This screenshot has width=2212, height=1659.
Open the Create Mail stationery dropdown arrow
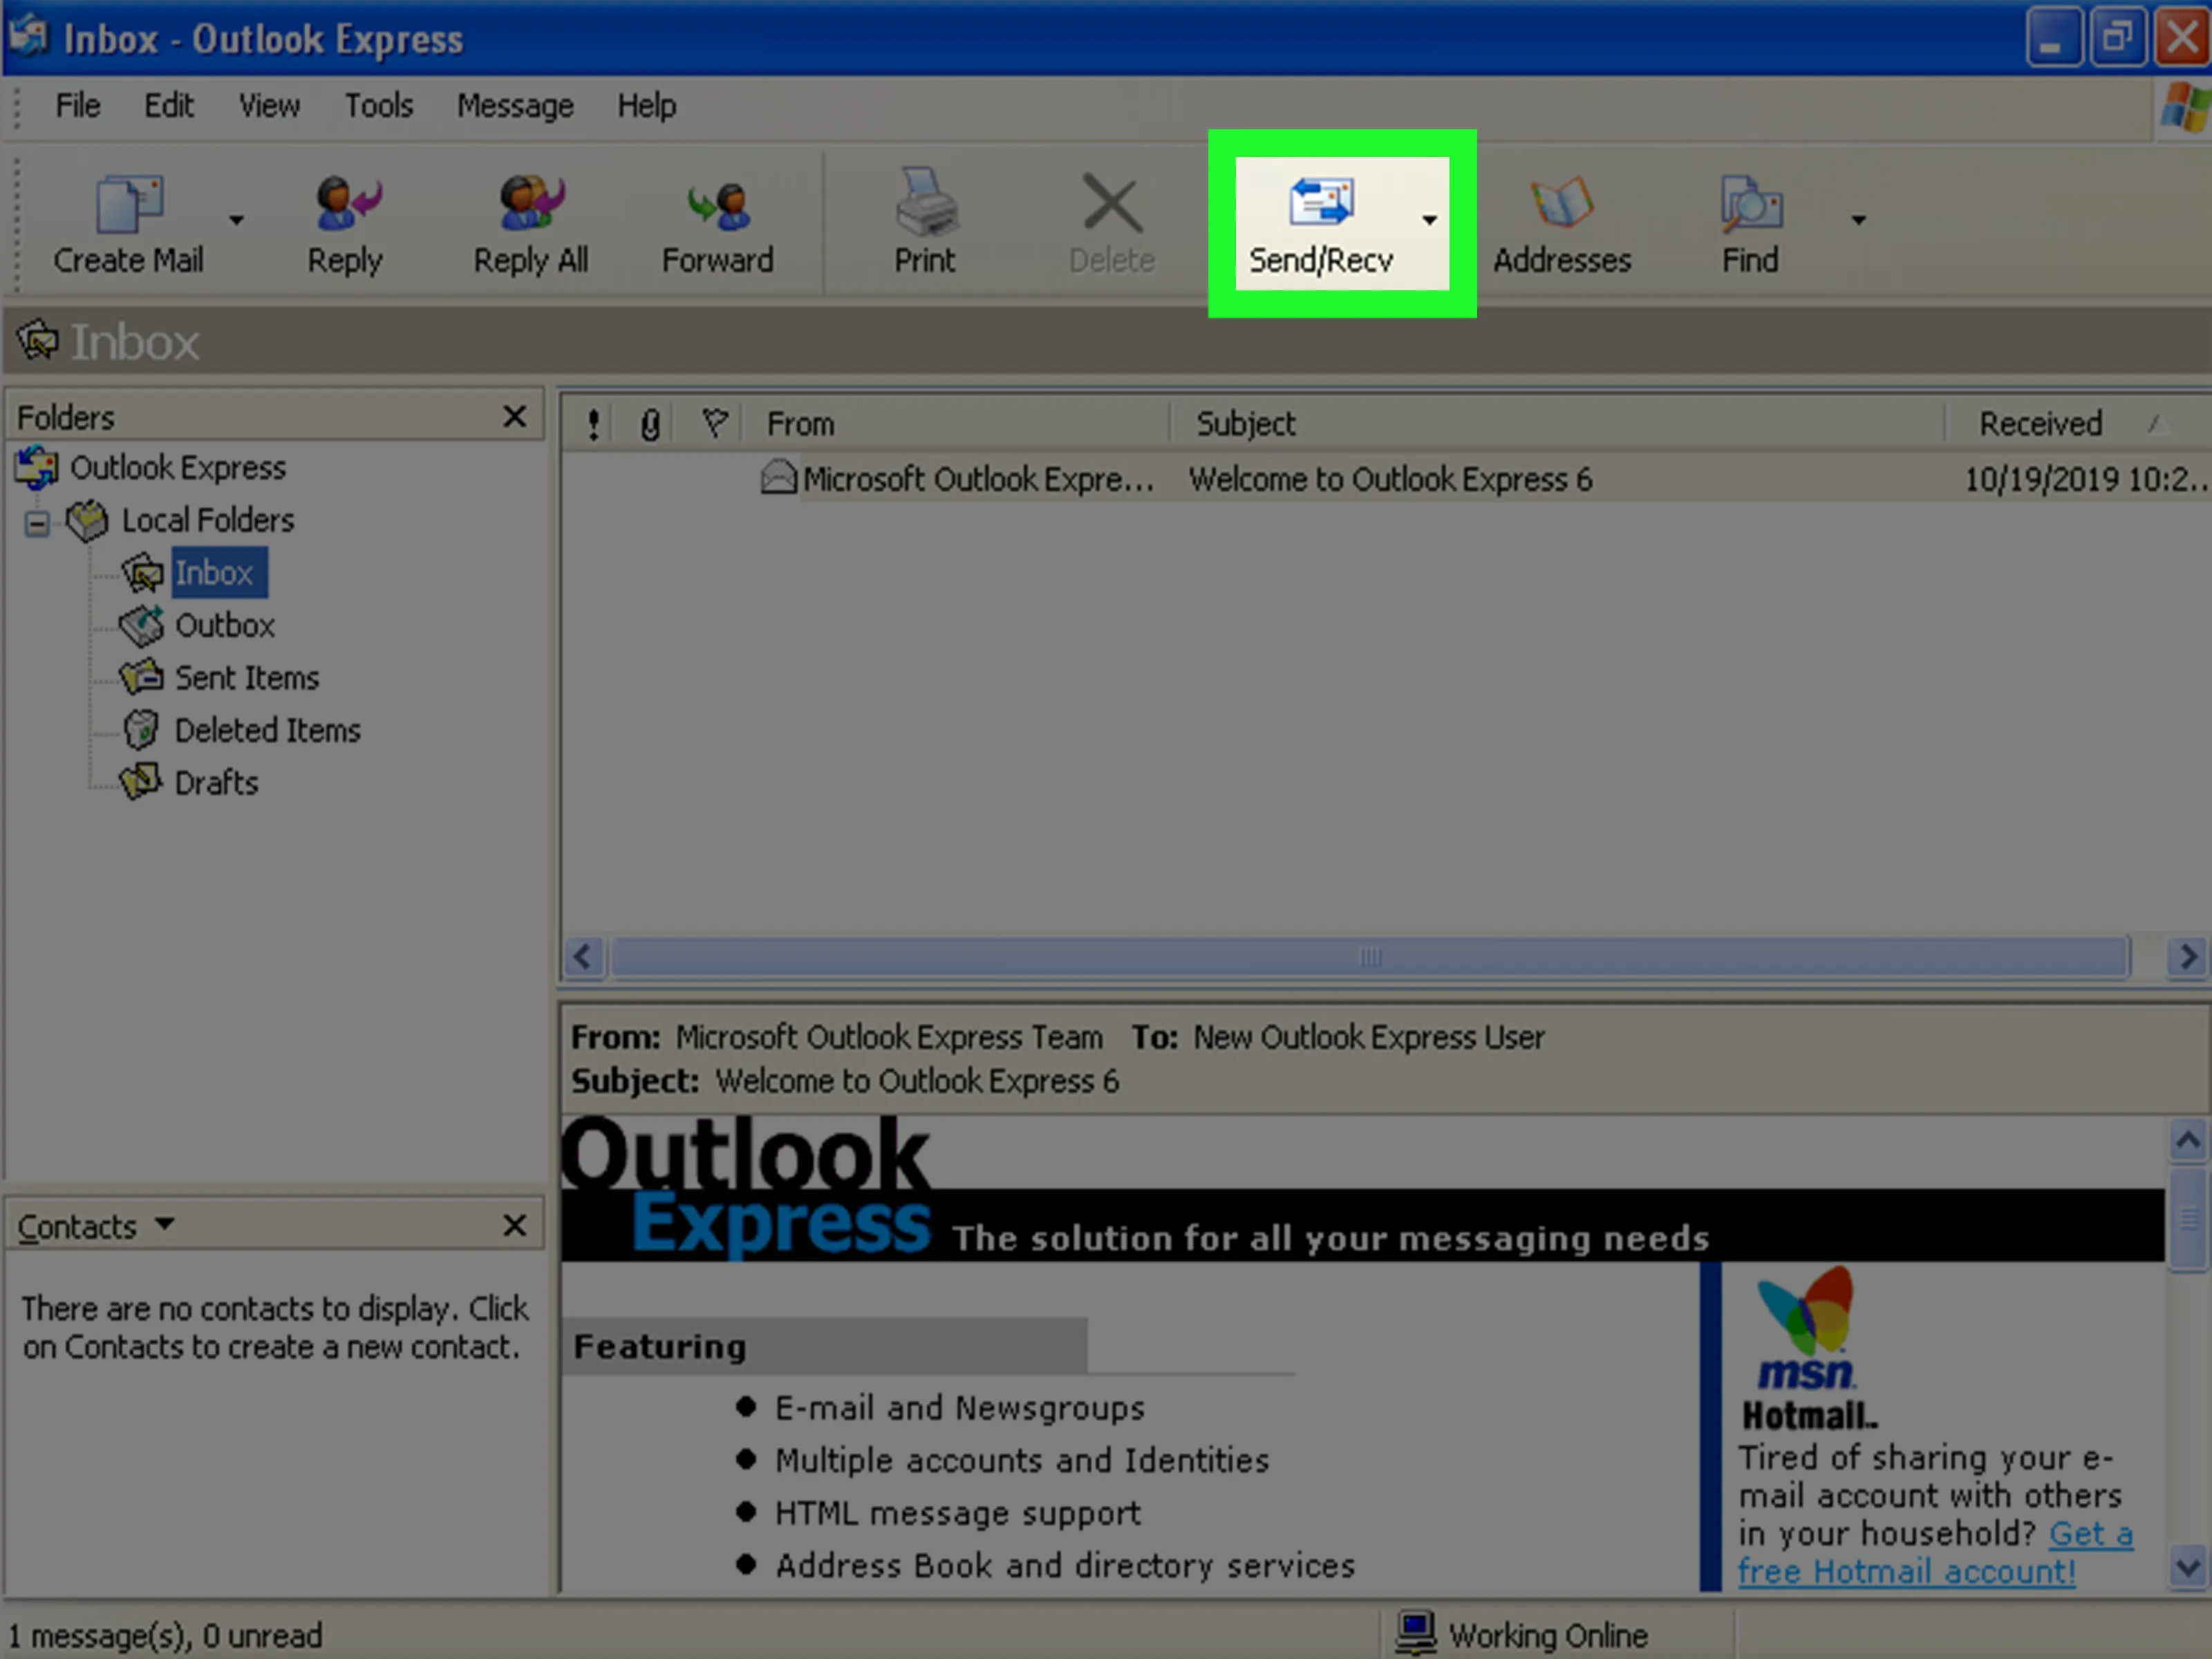236,220
